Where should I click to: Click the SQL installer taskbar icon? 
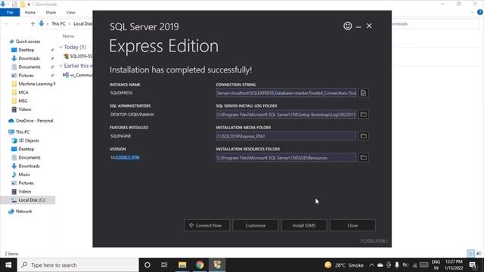[x=217, y=265]
